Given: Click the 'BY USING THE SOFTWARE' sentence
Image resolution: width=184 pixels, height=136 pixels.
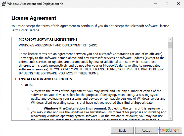Looking at the screenshot, I should tap(59, 73).
